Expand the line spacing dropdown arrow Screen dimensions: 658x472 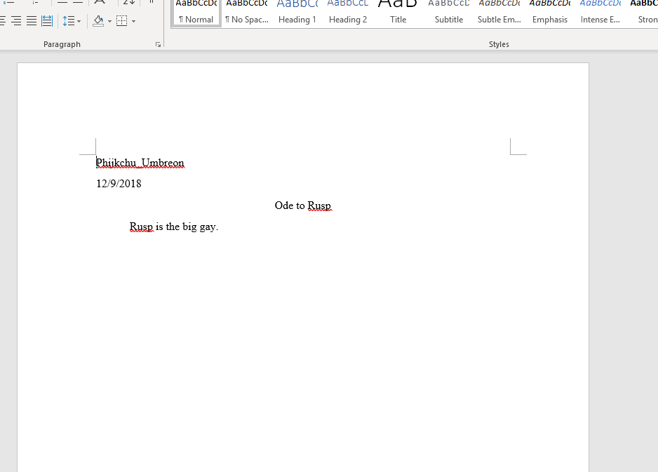pyautogui.click(x=79, y=21)
